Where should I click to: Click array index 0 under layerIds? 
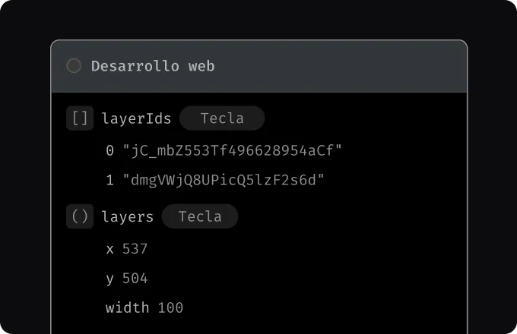(110, 150)
